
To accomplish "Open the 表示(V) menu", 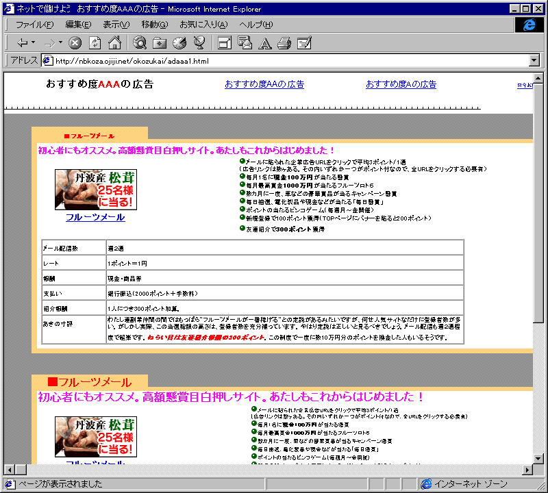I will (116, 25).
